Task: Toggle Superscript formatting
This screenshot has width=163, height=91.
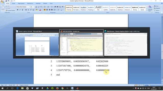Action: coord(31,10)
